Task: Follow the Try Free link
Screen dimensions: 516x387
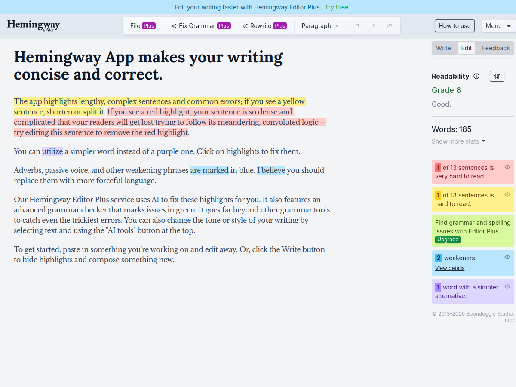Action: [336, 7]
